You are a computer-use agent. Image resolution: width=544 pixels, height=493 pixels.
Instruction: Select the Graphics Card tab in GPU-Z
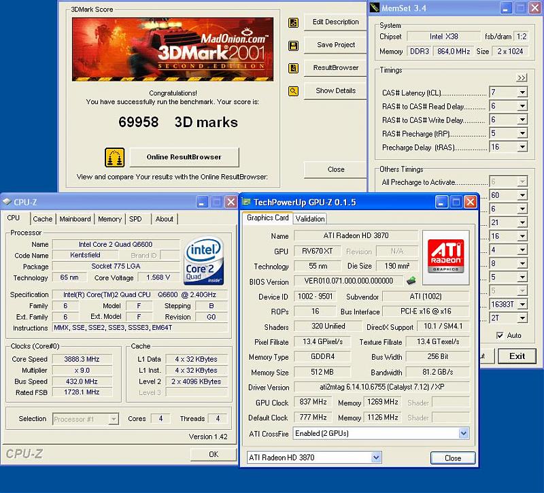pyautogui.click(x=267, y=218)
